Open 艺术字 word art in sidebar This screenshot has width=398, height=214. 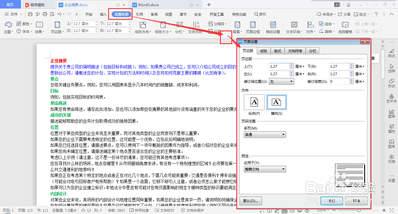pos(392,98)
